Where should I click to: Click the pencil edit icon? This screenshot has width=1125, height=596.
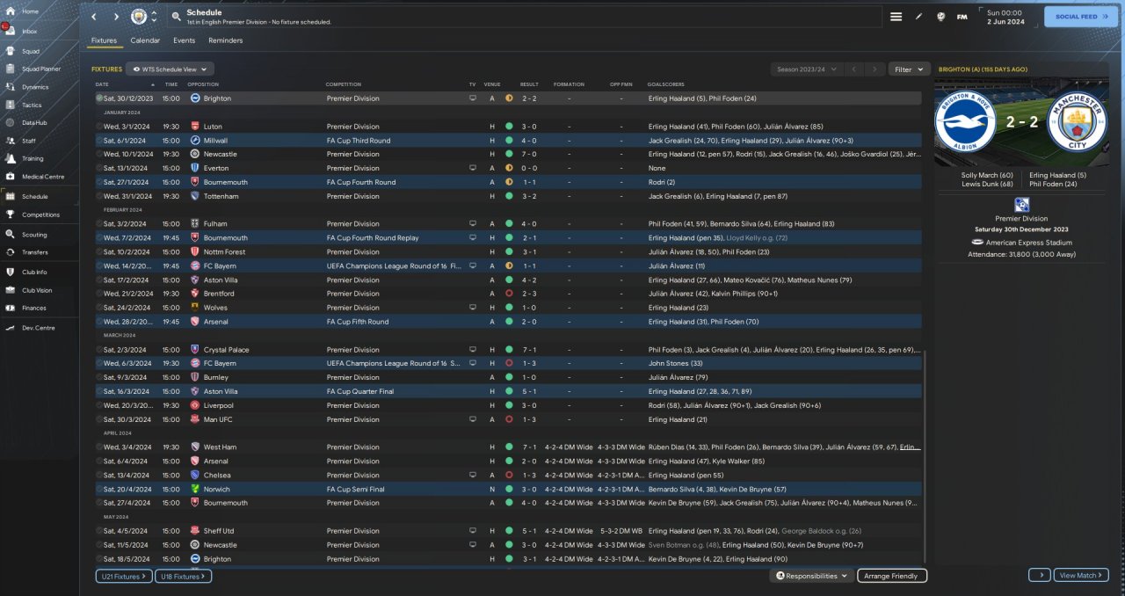click(918, 17)
